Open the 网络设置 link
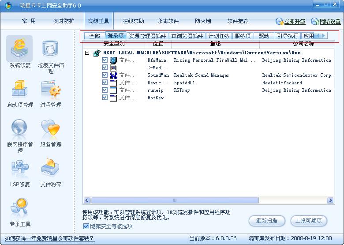The image size is (344, 245). coord(330,22)
